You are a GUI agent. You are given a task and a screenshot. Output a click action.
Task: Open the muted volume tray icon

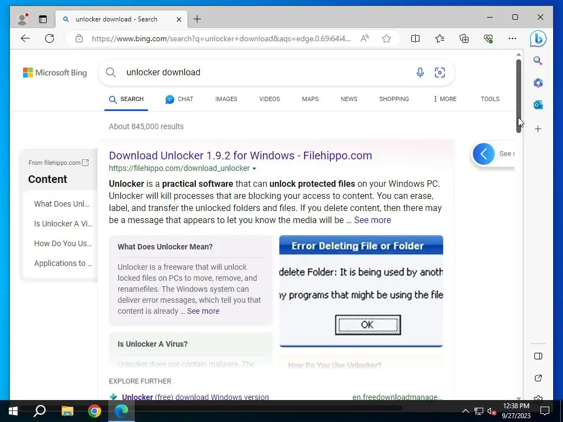[492, 411]
